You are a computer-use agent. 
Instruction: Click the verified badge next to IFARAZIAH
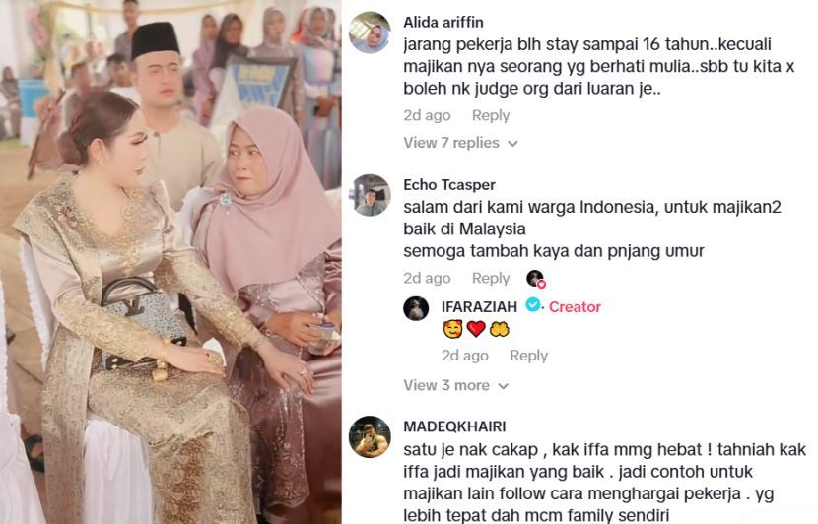pyautogui.click(x=533, y=305)
